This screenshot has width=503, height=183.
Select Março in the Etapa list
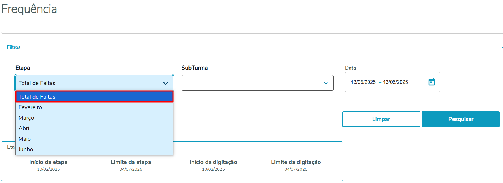[x=26, y=118]
